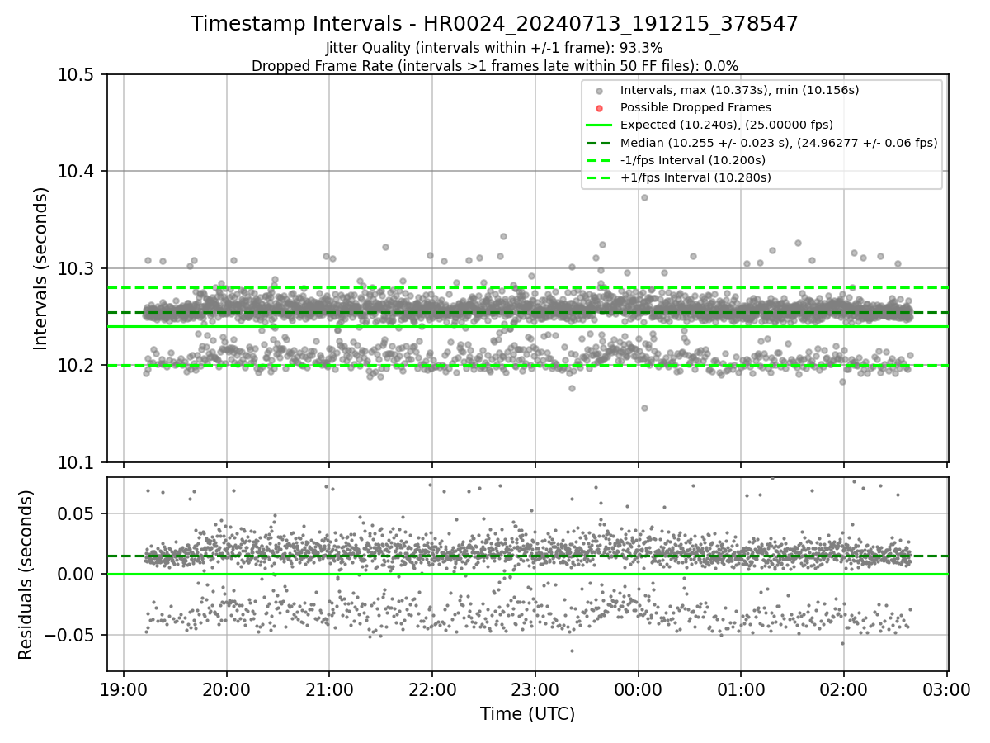Click the 22:00 time tick label
The height and width of the screenshot is (743, 990).
click(x=432, y=689)
